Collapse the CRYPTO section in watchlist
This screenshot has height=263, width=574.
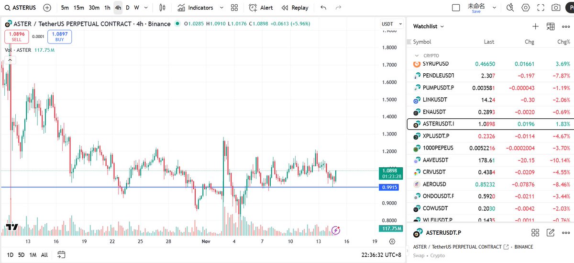417,56
